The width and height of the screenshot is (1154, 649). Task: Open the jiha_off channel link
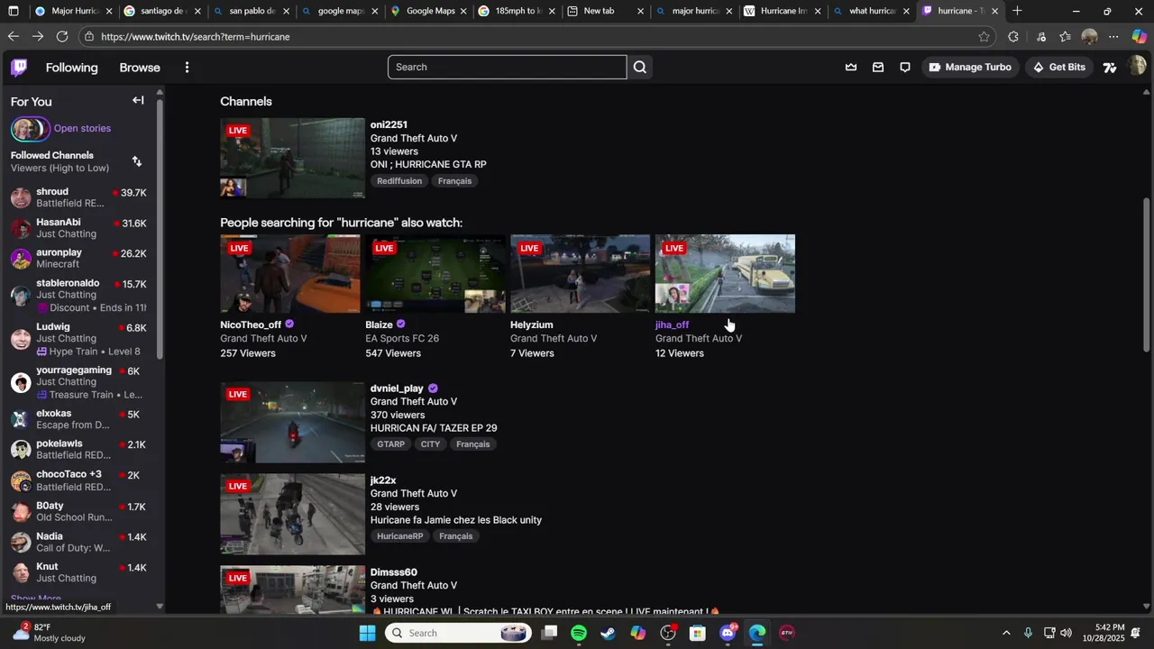point(672,324)
